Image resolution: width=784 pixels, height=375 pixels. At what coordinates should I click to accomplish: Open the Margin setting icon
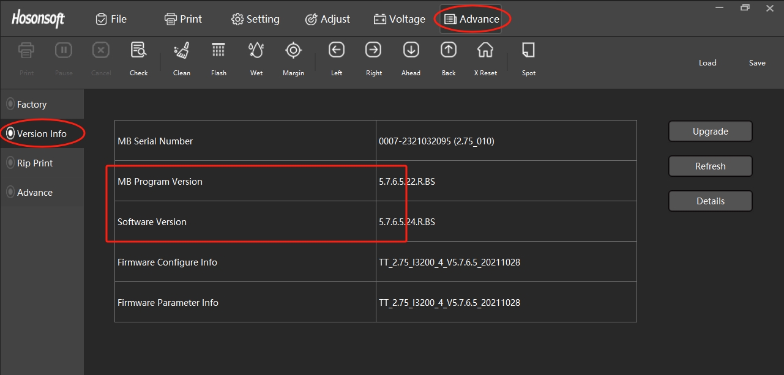(294, 51)
